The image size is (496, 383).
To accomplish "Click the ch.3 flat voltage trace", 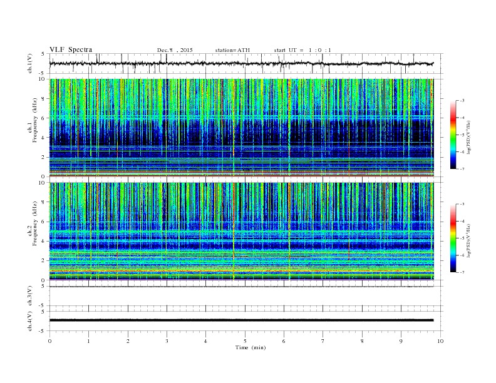I will point(241,287).
